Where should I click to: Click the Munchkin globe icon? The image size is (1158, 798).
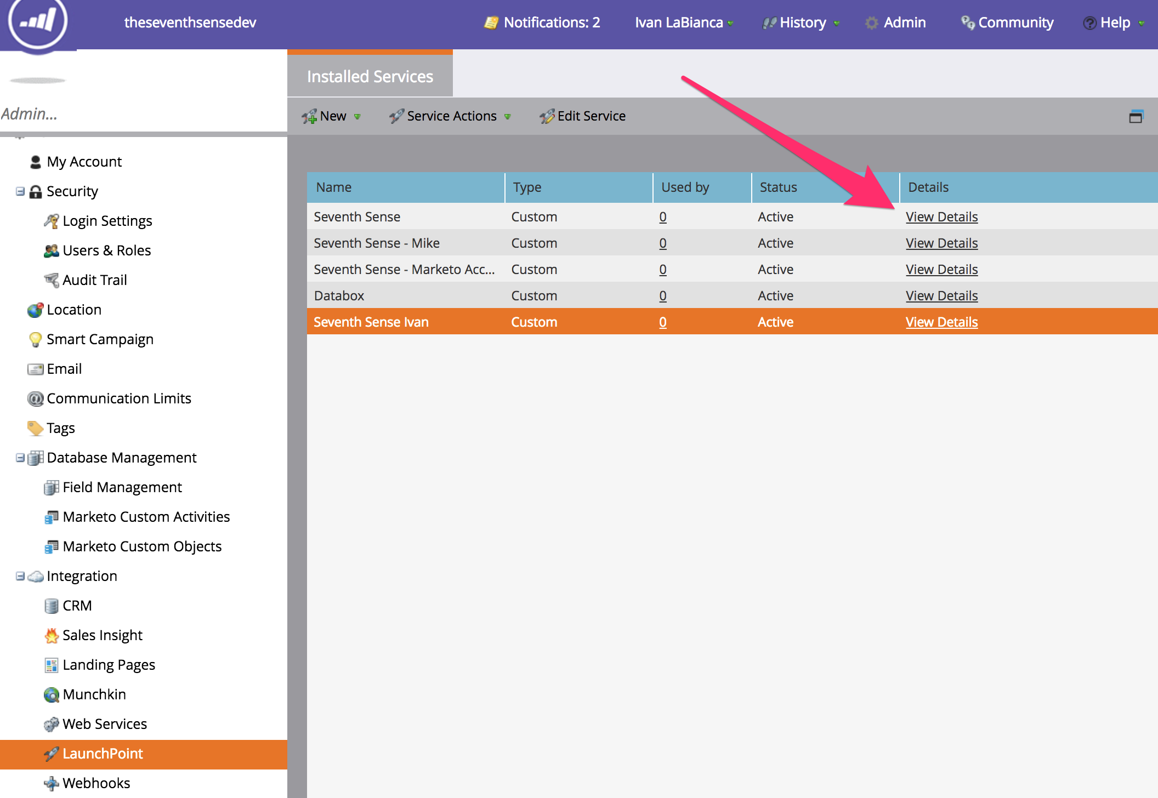coord(51,694)
